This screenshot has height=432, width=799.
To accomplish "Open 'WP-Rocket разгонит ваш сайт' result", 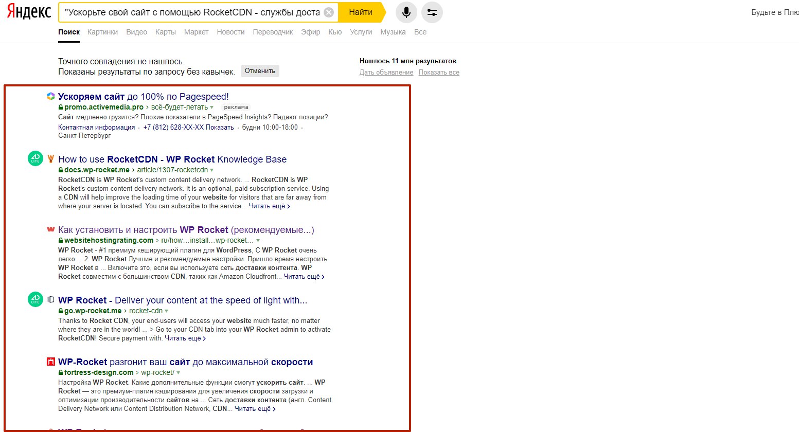I will [186, 362].
